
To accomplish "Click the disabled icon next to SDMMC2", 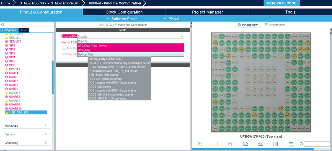I will click(7, 42).
